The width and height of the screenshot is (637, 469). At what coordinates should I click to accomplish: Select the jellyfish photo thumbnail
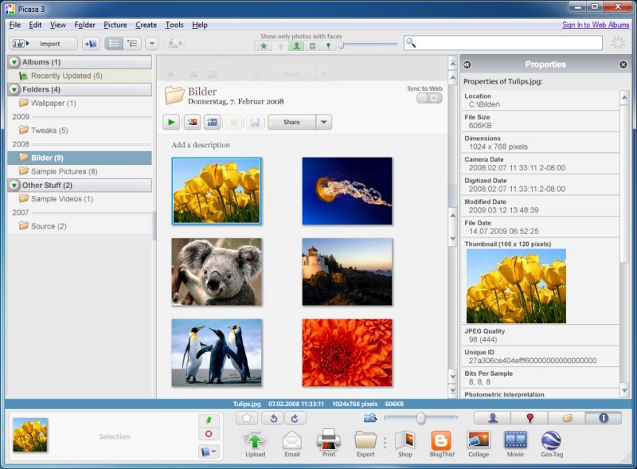(x=347, y=191)
